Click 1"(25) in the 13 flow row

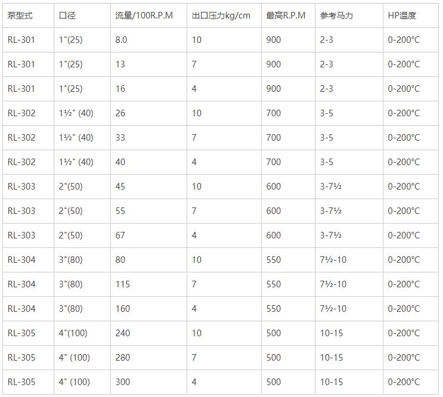(x=70, y=64)
